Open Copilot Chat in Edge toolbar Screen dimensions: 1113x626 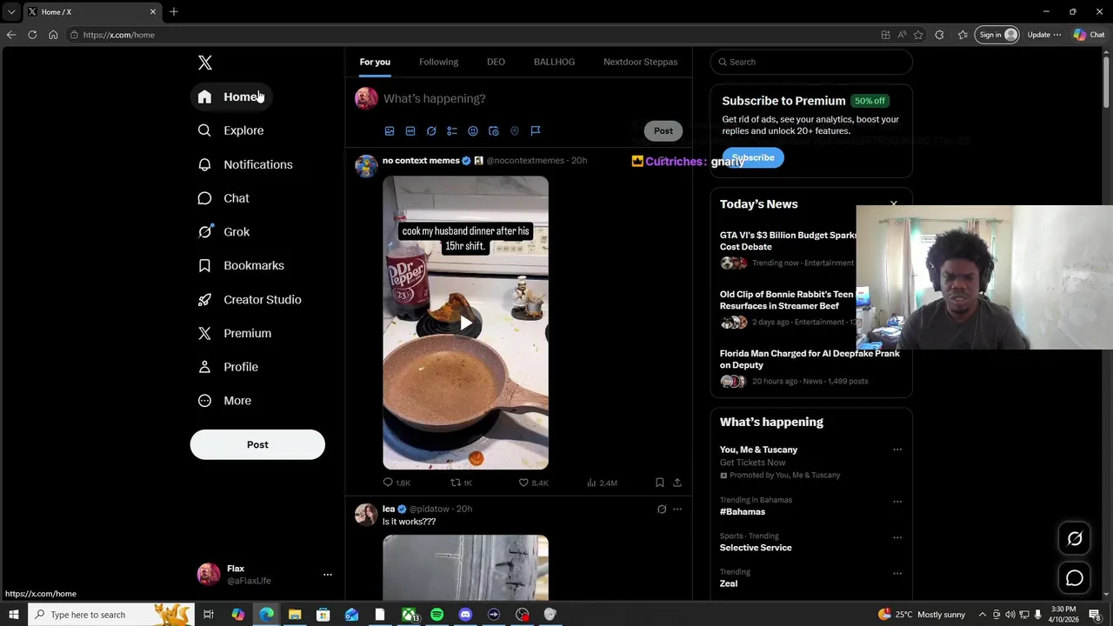(x=1089, y=35)
